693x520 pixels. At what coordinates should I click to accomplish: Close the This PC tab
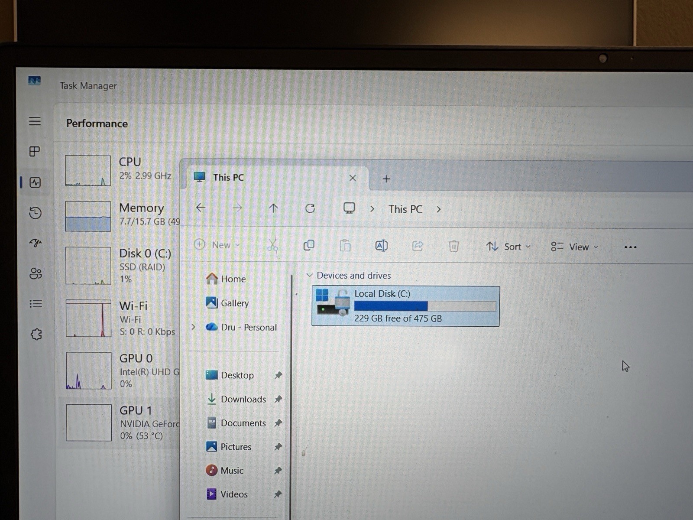point(353,178)
